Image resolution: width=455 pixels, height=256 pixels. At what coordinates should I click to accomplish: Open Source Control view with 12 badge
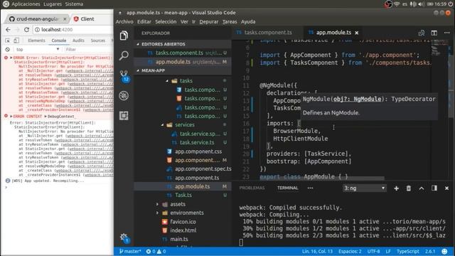124,76
